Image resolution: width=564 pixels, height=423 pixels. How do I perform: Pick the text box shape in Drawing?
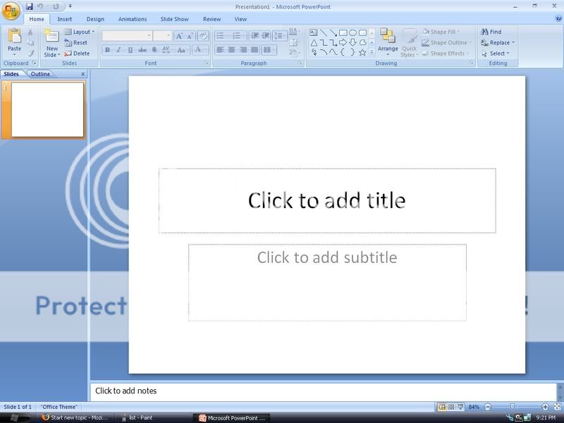tap(314, 32)
